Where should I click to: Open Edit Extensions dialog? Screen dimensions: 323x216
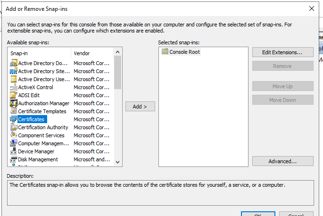[282, 52]
